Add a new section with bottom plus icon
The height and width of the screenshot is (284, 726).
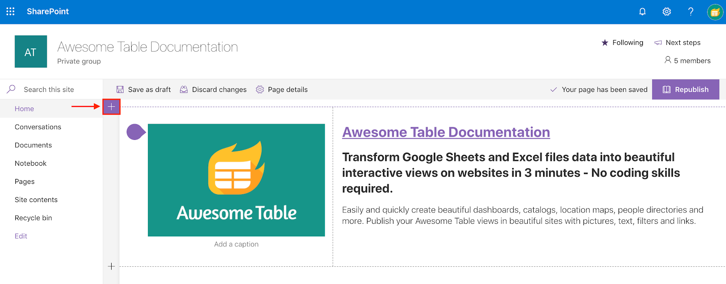point(111,266)
